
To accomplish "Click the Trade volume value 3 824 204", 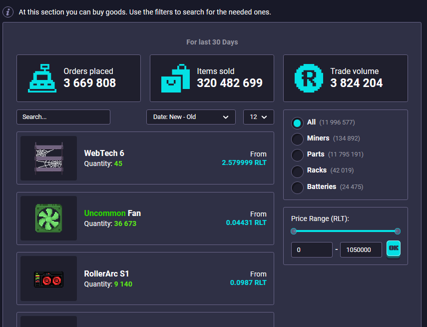I will 357,83.
